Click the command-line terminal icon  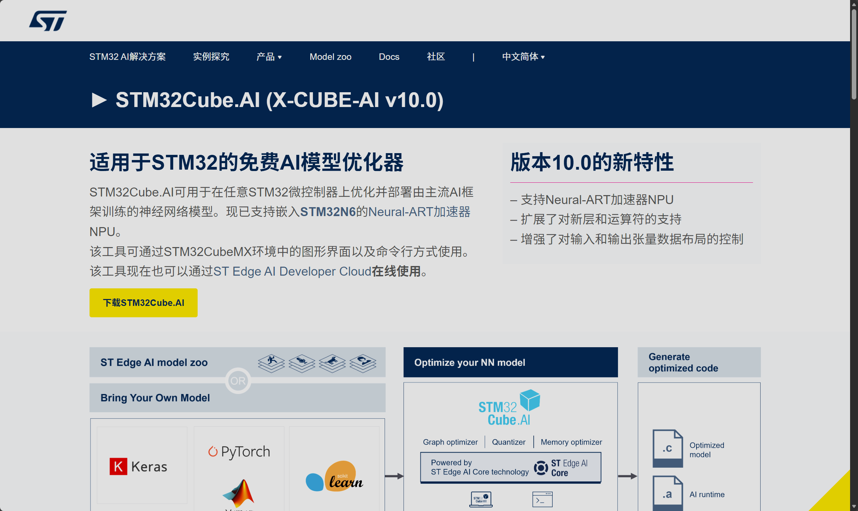pos(542,499)
